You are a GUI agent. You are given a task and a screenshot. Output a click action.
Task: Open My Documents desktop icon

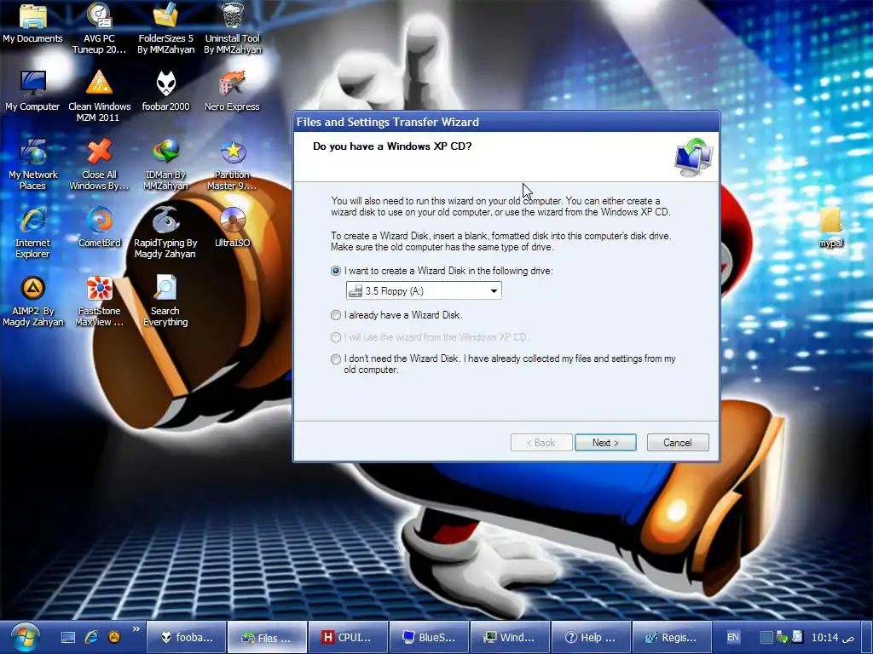click(32, 23)
